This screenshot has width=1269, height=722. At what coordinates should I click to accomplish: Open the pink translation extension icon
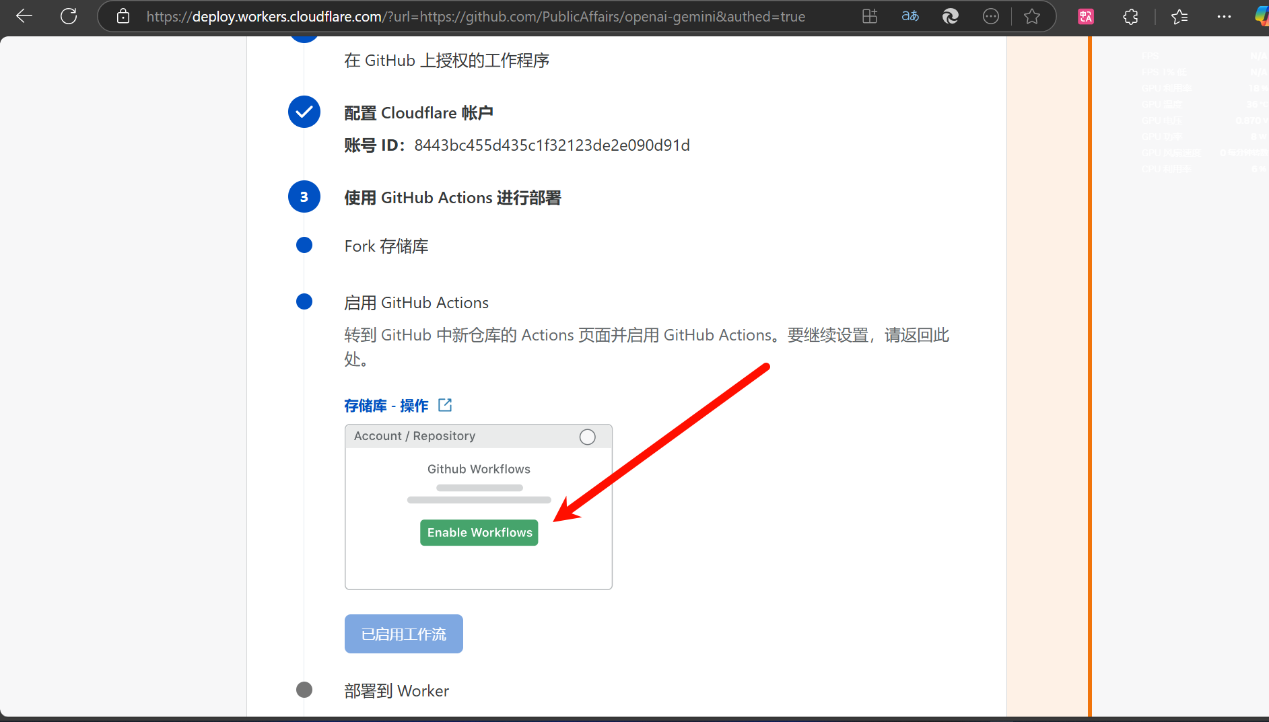pyautogui.click(x=1086, y=16)
